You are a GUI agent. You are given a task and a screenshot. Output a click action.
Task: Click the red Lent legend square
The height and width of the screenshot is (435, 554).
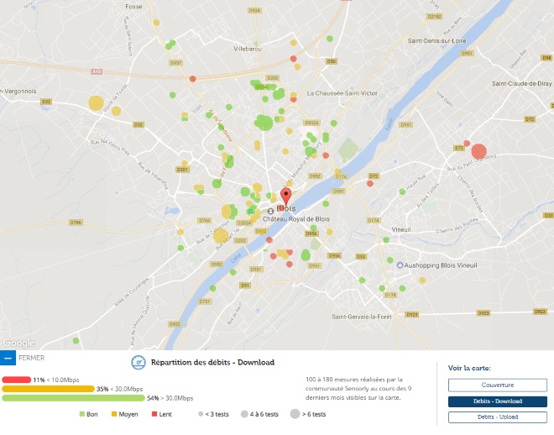[x=154, y=414]
